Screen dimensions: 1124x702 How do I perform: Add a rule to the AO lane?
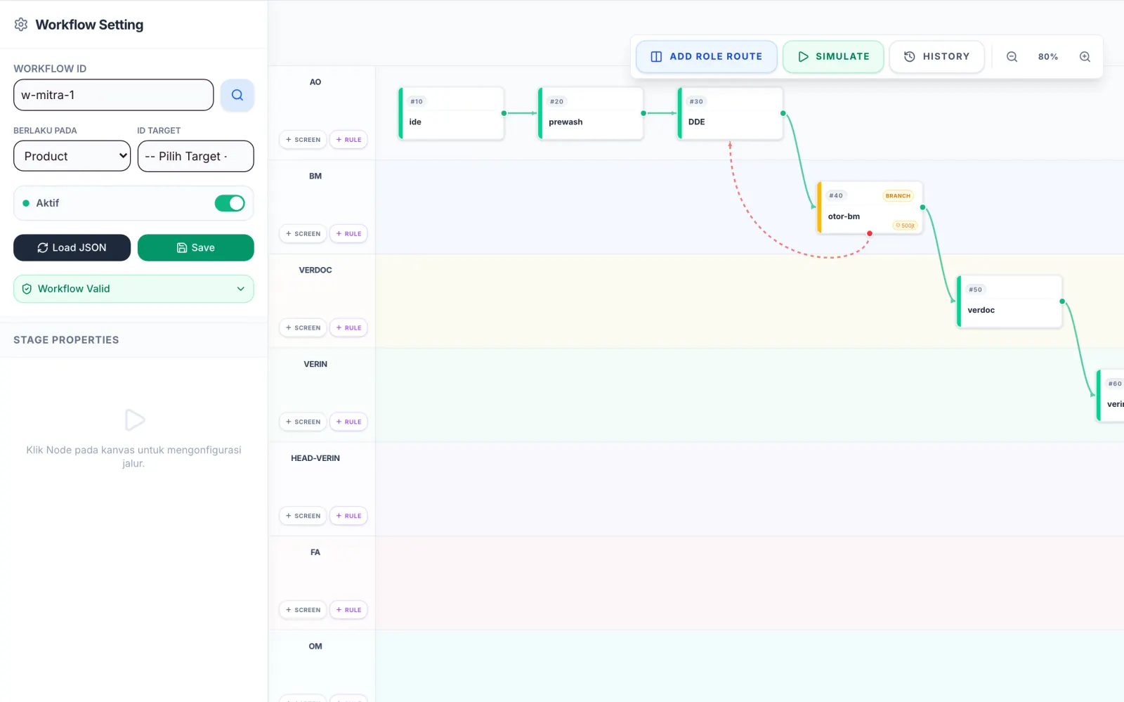(348, 140)
